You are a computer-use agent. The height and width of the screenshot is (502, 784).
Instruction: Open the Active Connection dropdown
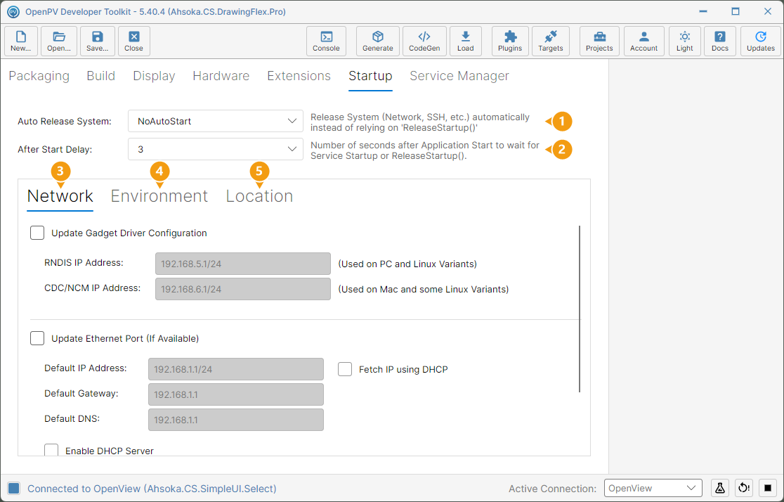point(653,488)
